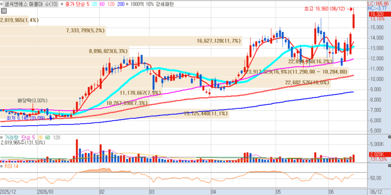Click the HC:-3,77 value
This screenshot has width=391, height=195.
click(x=378, y=8)
